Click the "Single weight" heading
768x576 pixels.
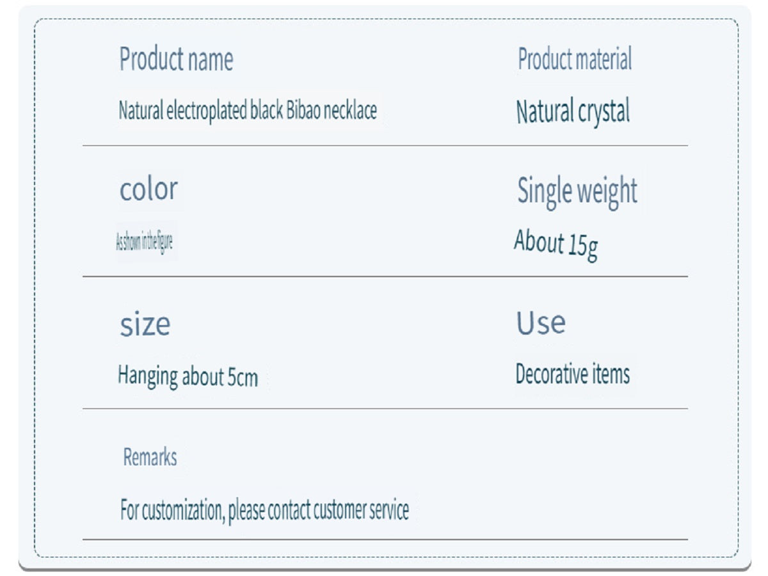577,191
